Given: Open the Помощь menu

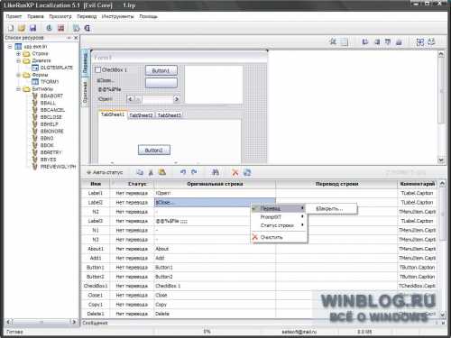Looking at the screenshot, I should coord(148,16).
